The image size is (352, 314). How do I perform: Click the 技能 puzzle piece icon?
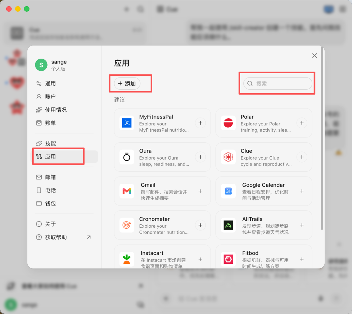tap(39, 144)
